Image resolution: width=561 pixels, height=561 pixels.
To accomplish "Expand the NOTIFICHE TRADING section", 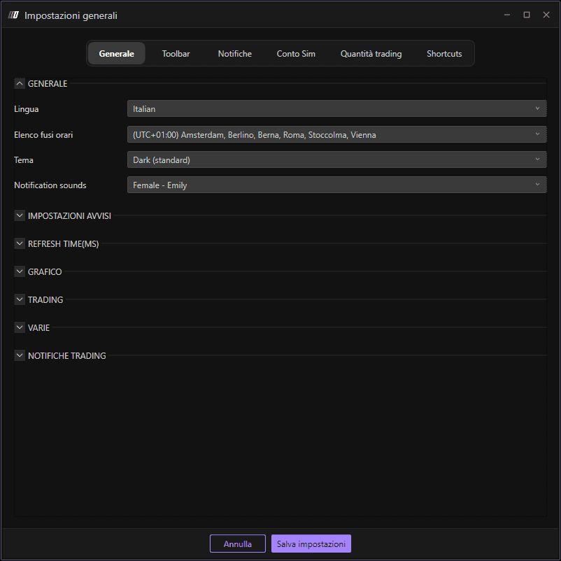I will pyautogui.click(x=20, y=355).
